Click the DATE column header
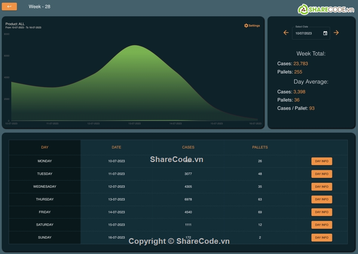Viewport: 358px width, 254px height. [116, 147]
